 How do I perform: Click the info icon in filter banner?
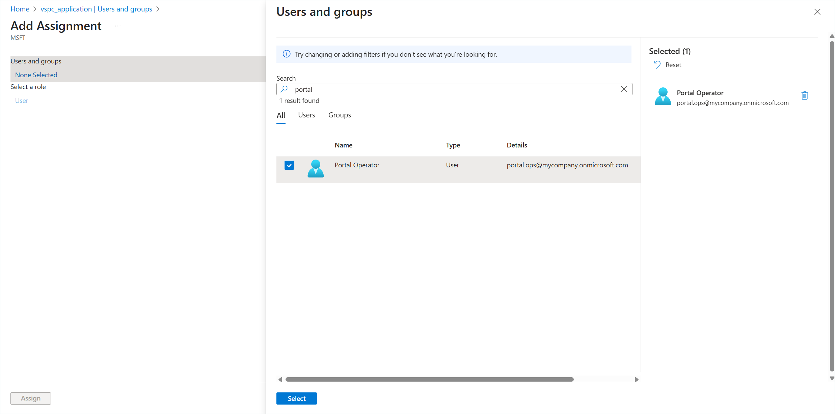287,54
